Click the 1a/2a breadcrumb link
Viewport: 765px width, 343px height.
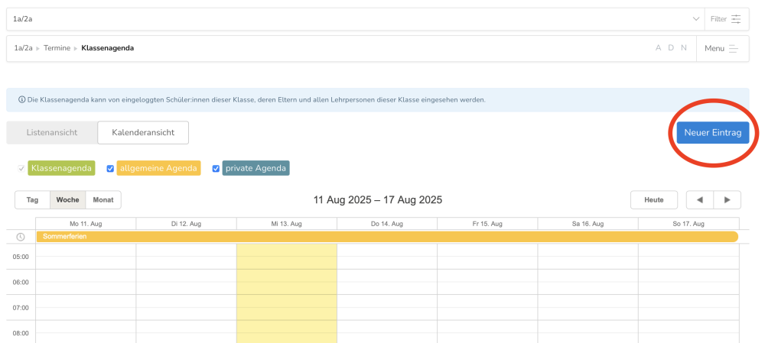(x=23, y=48)
